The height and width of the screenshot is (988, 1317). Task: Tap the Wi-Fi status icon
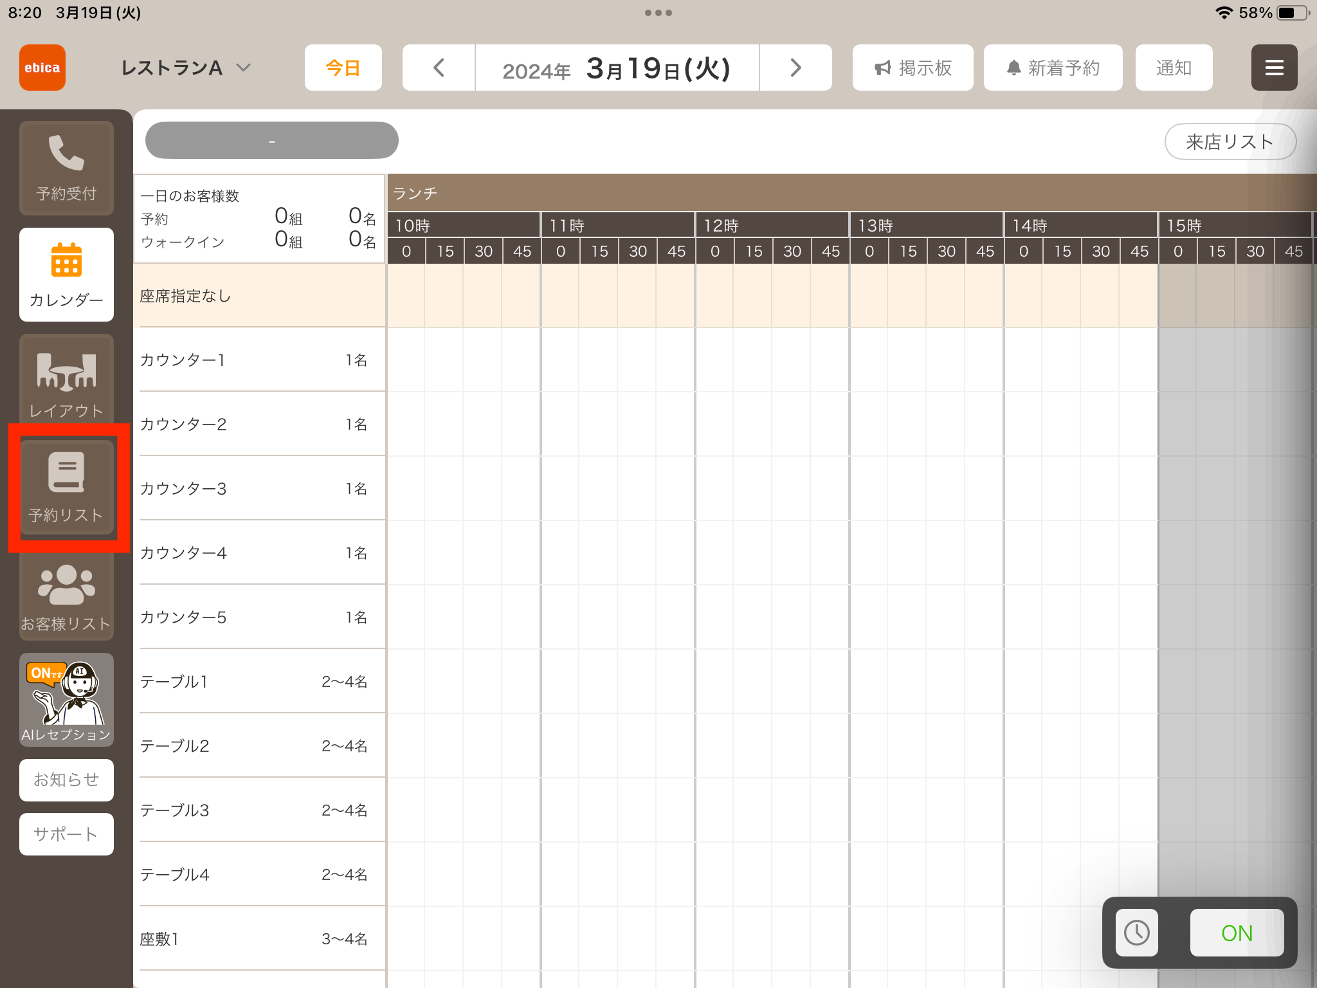1224,13
